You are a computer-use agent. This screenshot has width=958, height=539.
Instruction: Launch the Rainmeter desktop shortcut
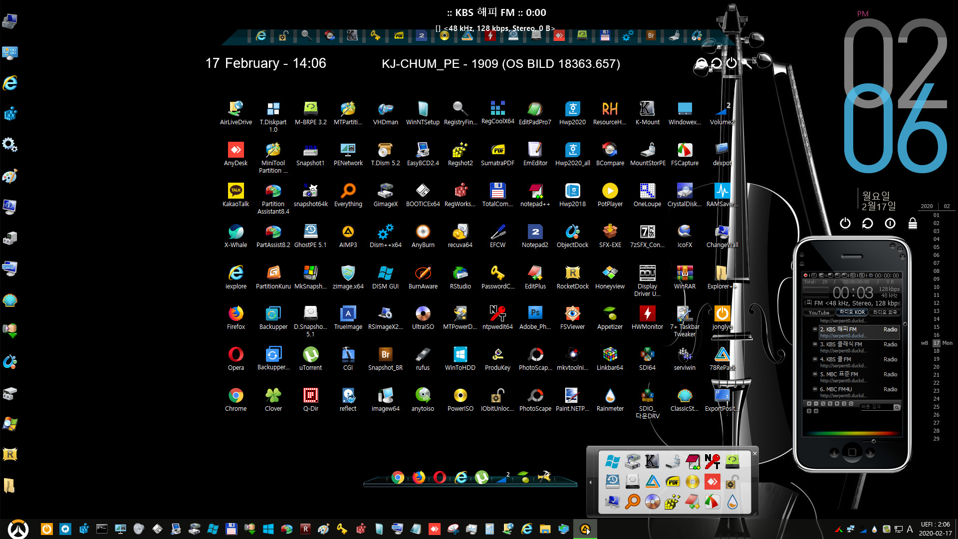pyautogui.click(x=610, y=400)
